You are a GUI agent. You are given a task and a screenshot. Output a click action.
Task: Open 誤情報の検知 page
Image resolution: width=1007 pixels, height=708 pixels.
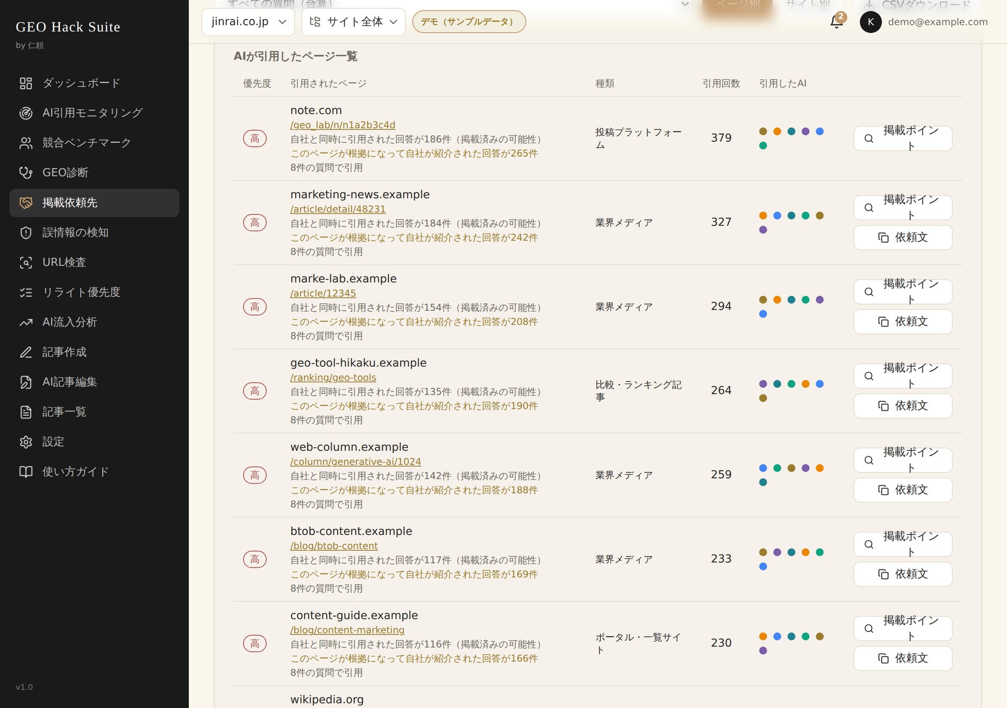[94, 232]
